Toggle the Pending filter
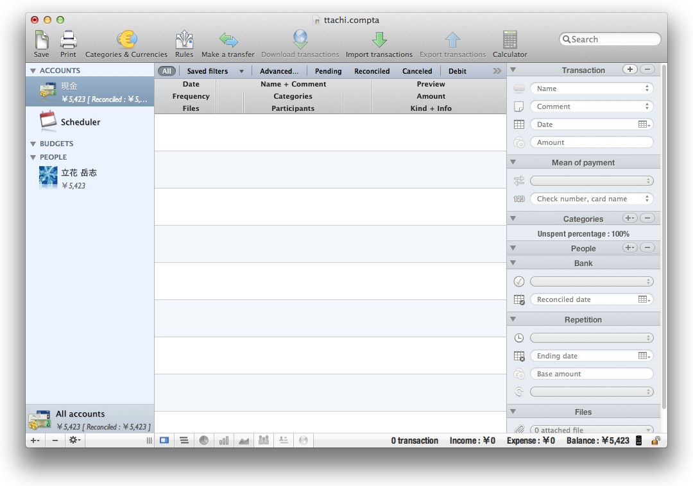693x486 pixels. coord(328,71)
